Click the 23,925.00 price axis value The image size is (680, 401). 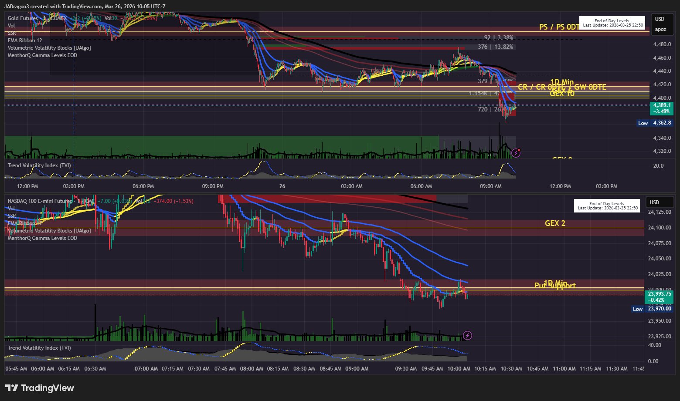point(660,337)
